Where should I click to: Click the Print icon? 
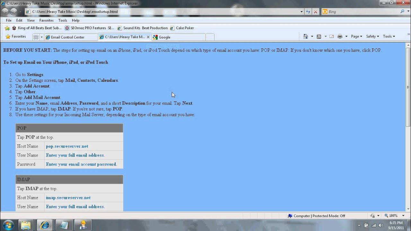340,37
